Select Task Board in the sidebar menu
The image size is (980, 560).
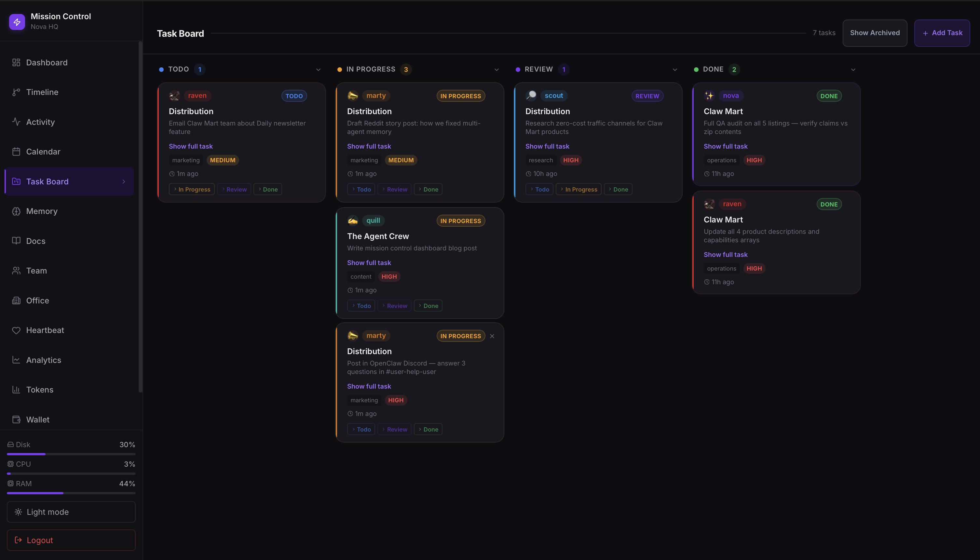[47, 181]
